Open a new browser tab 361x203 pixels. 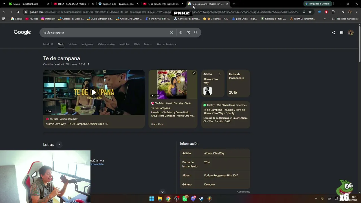tap(234, 4)
